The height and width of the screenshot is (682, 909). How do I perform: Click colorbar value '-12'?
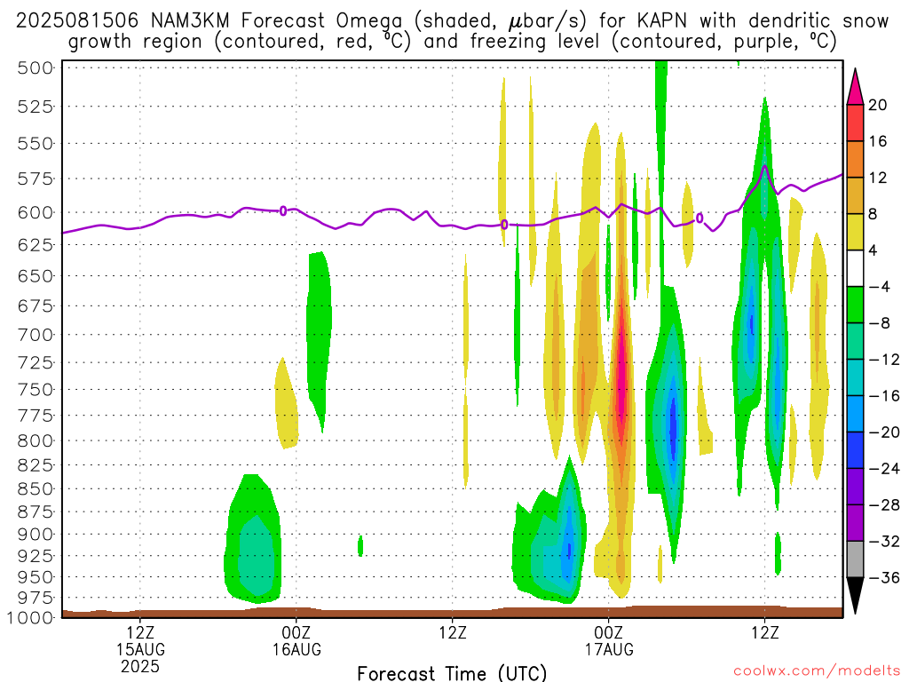click(x=883, y=361)
